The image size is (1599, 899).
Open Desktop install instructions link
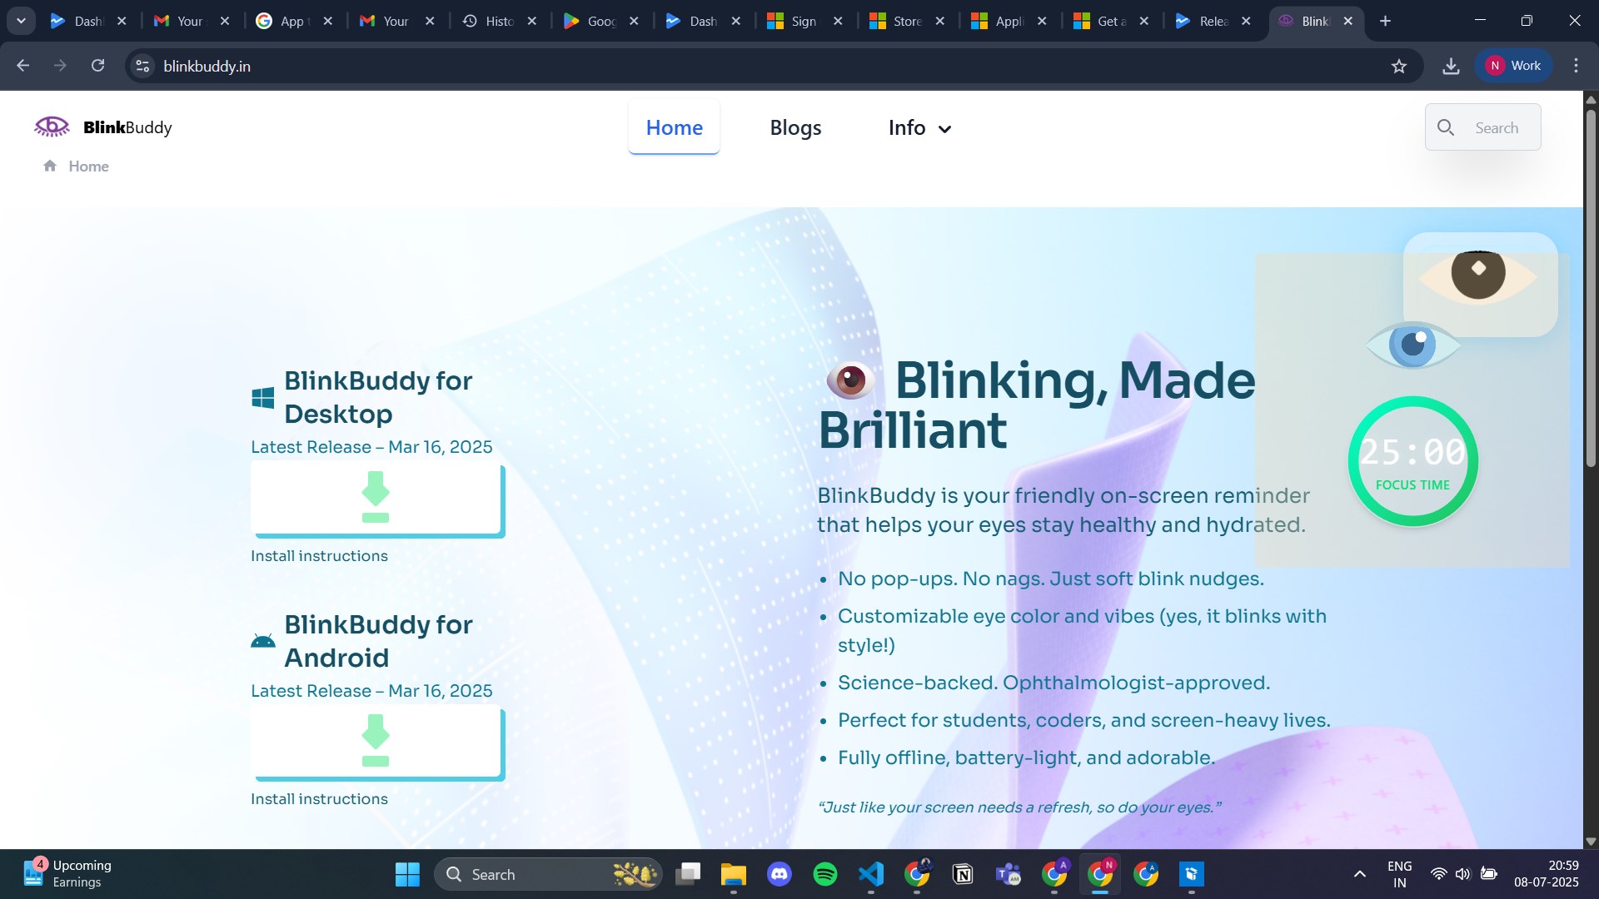tap(319, 556)
